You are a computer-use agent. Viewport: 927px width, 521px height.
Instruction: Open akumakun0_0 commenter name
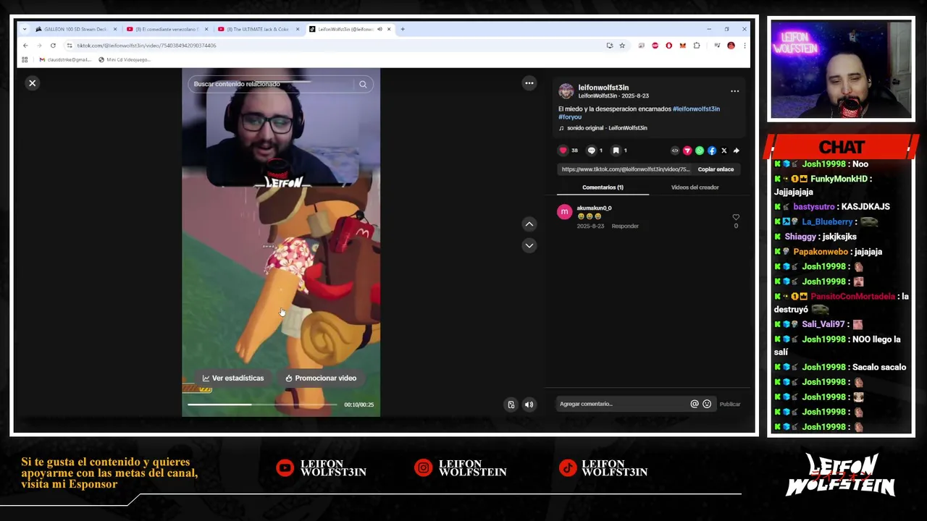[x=594, y=208]
